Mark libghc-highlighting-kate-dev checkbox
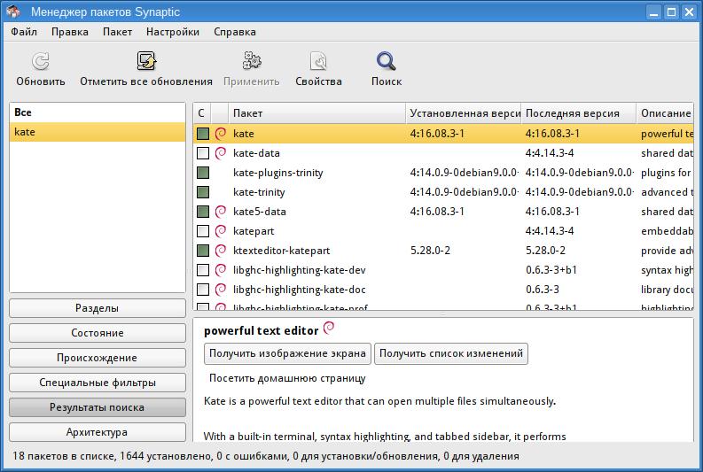Screen dimensions: 703x472 tap(203, 270)
